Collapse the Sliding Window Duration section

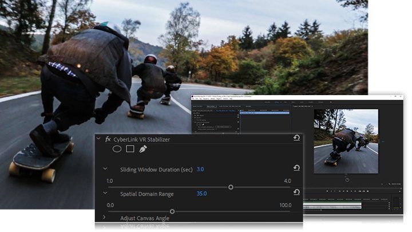coord(105,168)
